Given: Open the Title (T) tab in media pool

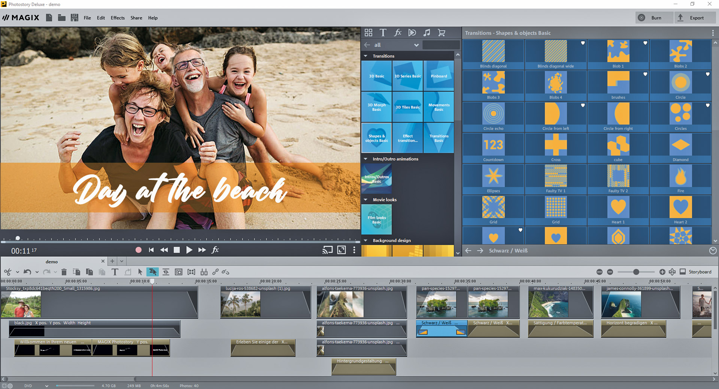Looking at the screenshot, I should click(x=383, y=33).
